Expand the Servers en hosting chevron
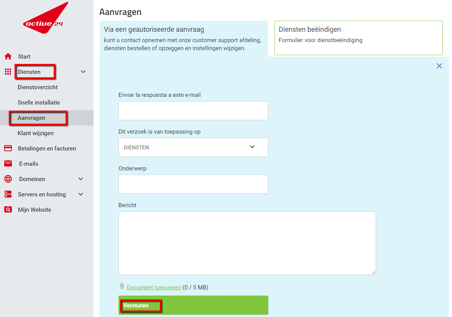Image resolution: width=452 pixels, height=317 pixels. (81, 194)
